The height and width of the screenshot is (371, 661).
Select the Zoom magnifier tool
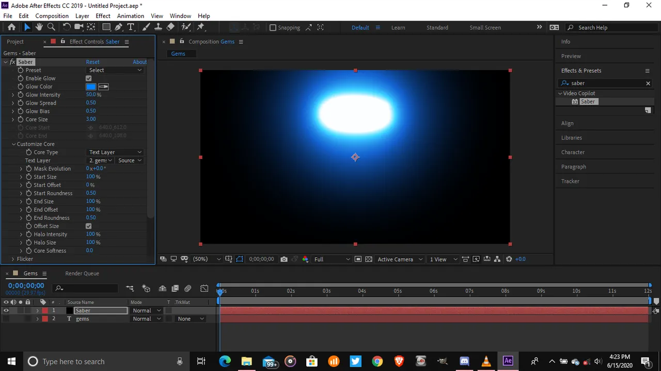coord(51,27)
